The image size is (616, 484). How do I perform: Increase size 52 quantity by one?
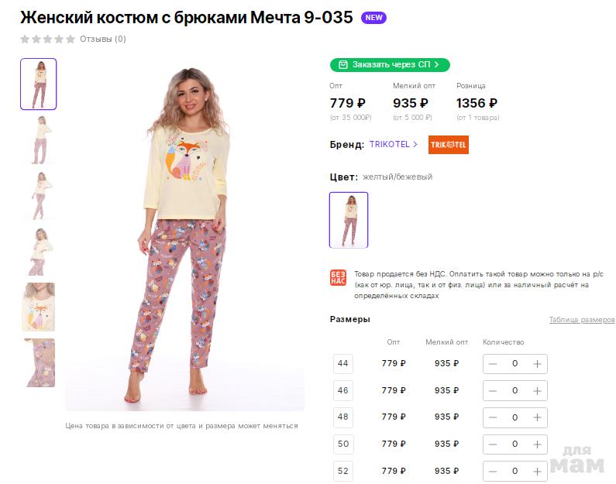tap(537, 471)
